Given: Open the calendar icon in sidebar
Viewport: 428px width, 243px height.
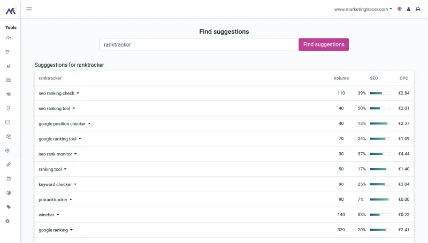Looking at the screenshot, I should (9, 179).
